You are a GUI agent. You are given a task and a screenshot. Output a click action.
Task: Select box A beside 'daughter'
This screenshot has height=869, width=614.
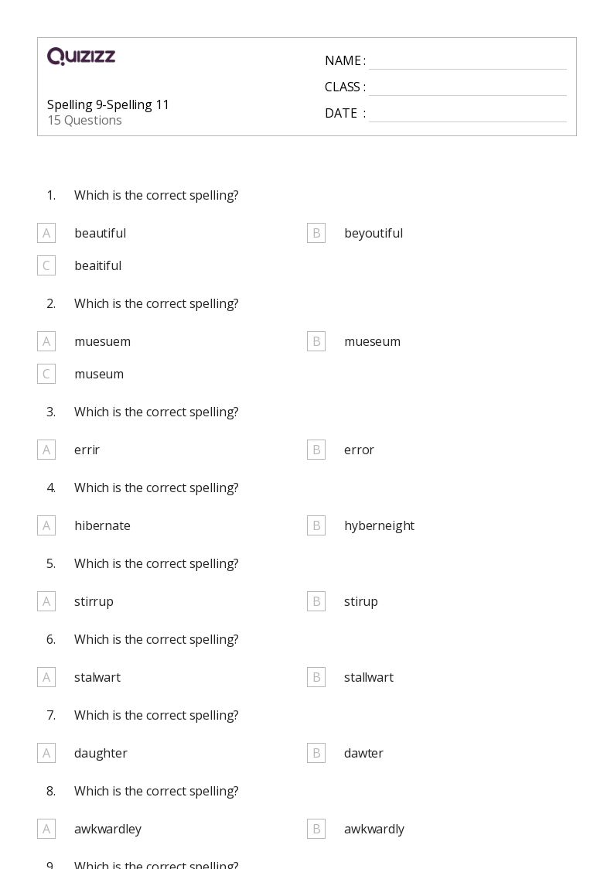46,753
